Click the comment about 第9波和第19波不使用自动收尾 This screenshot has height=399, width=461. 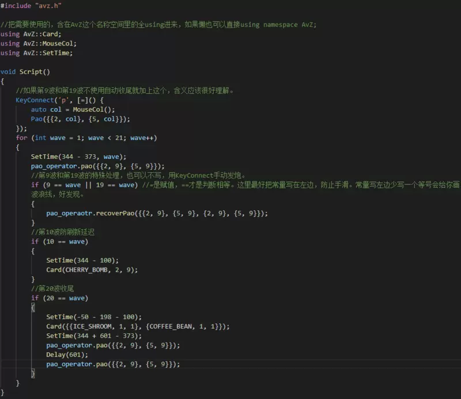pos(124,91)
